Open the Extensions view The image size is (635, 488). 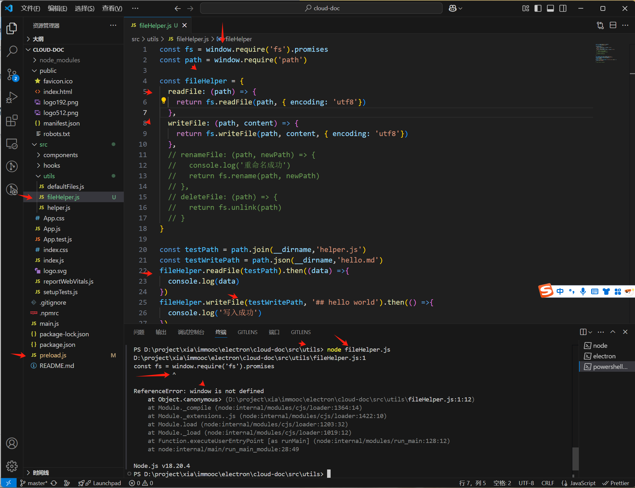tap(12, 121)
